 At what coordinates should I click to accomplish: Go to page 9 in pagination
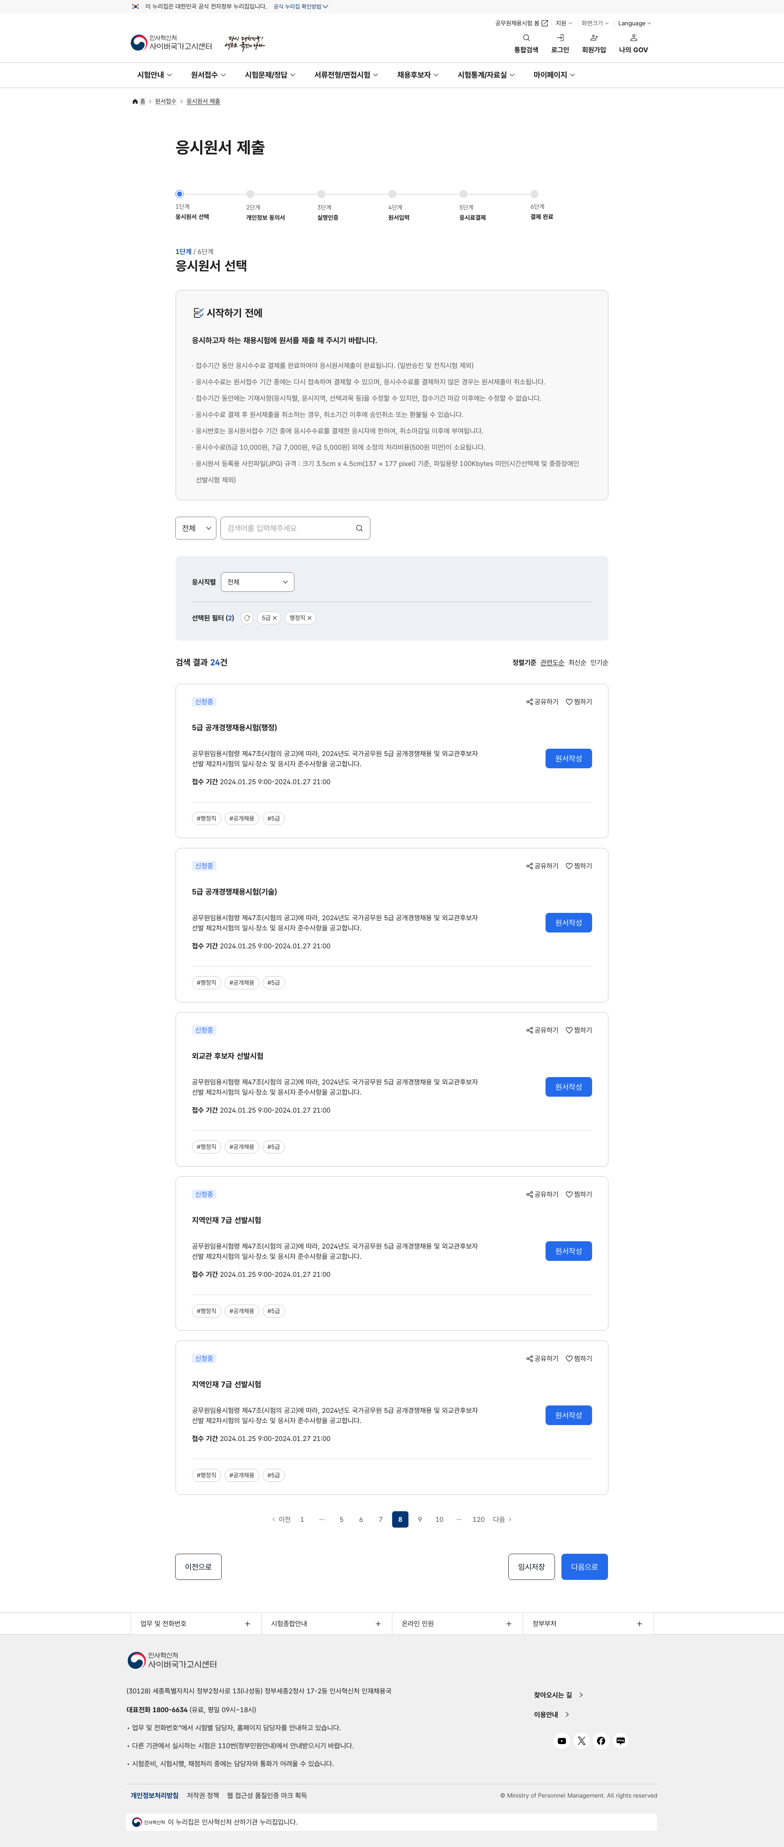point(420,1519)
